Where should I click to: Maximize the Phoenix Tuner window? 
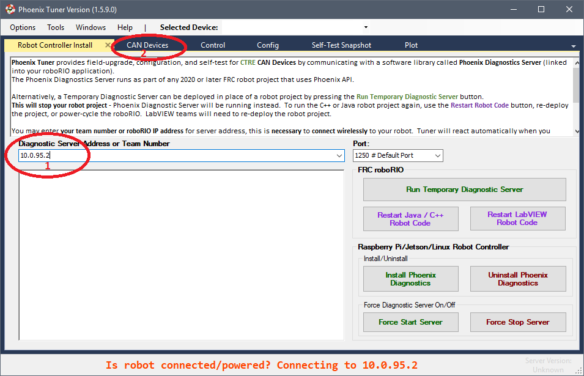(541, 9)
